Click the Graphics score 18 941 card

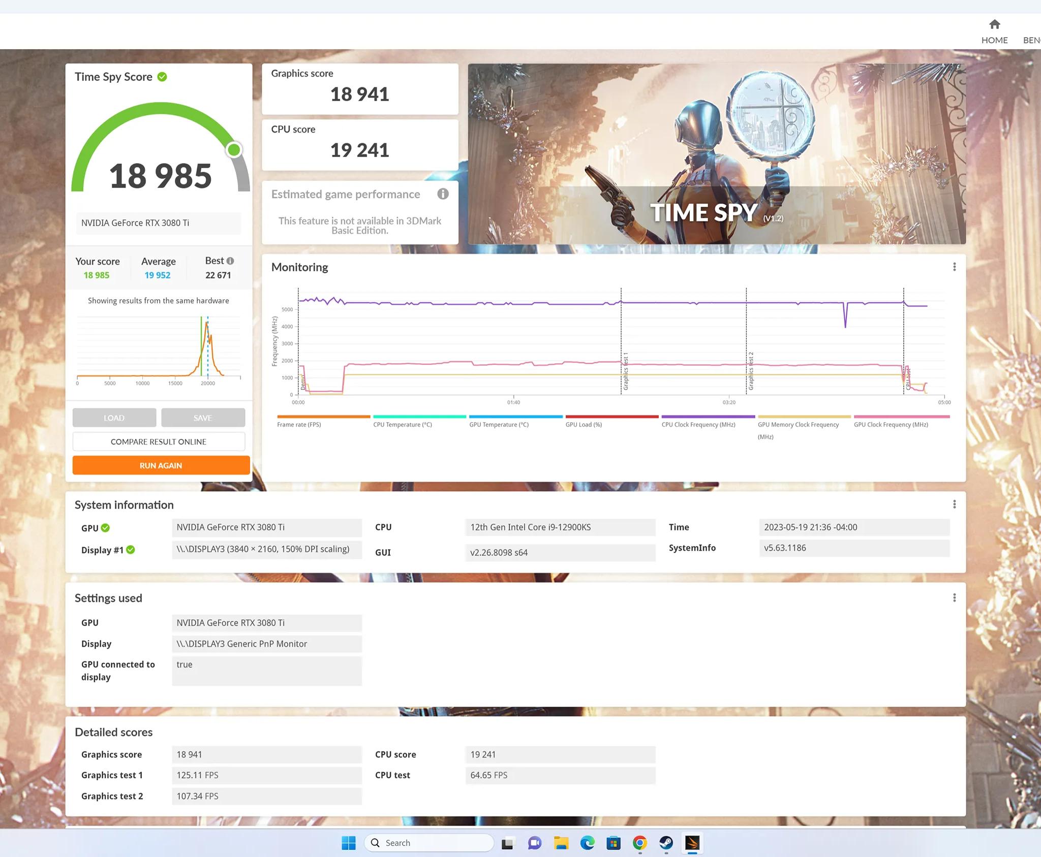click(360, 89)
